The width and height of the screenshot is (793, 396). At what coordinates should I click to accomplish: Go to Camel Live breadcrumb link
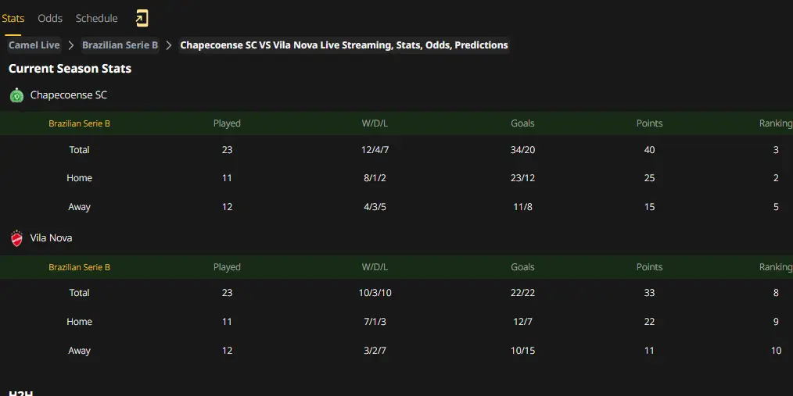[x=34, y=45]
